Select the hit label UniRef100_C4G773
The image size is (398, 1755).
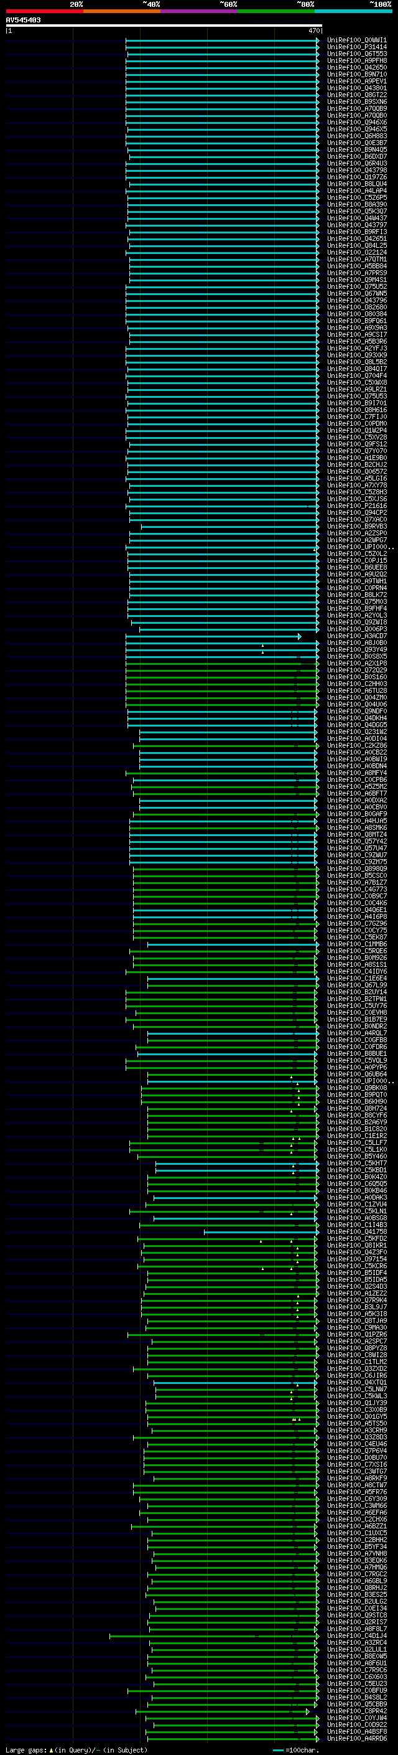click(x=356, y=889)
